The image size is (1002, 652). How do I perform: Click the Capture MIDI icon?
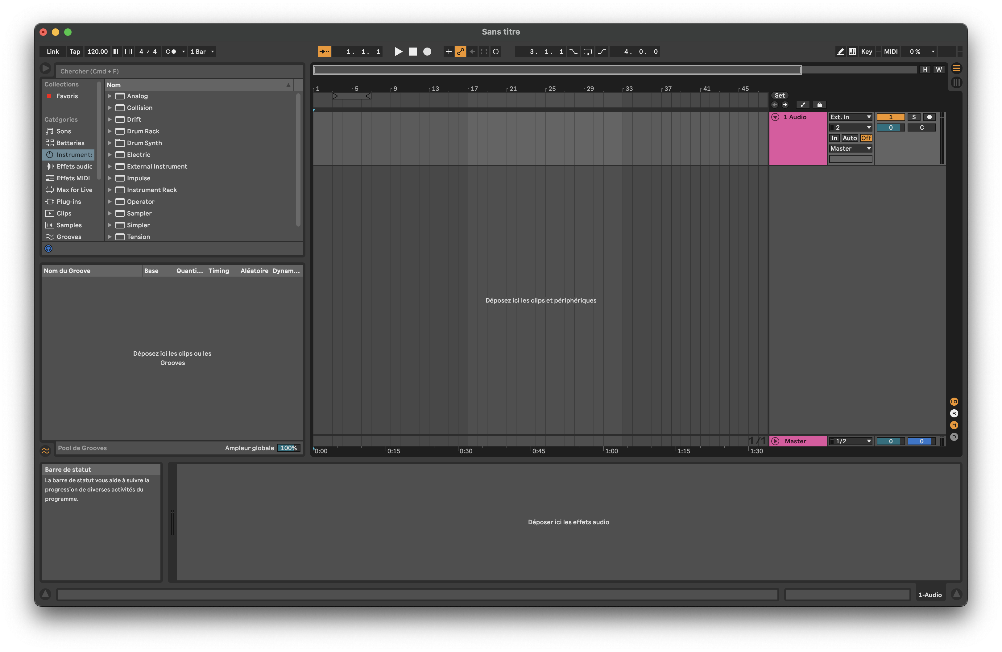[484, 51]
